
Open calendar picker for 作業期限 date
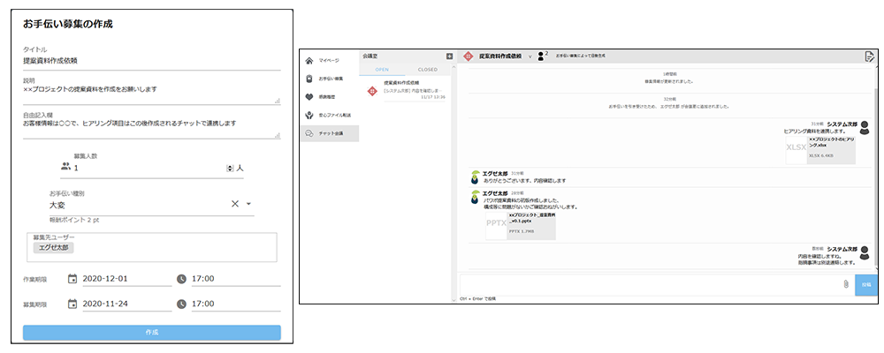73,279
